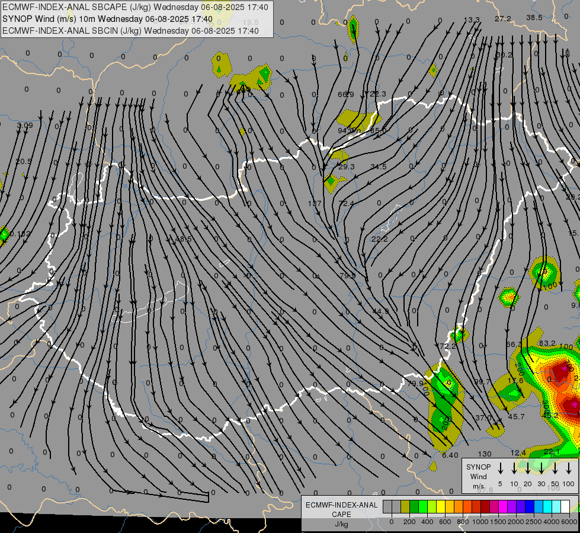Click the 38.5 value on the map

(534, 18)
